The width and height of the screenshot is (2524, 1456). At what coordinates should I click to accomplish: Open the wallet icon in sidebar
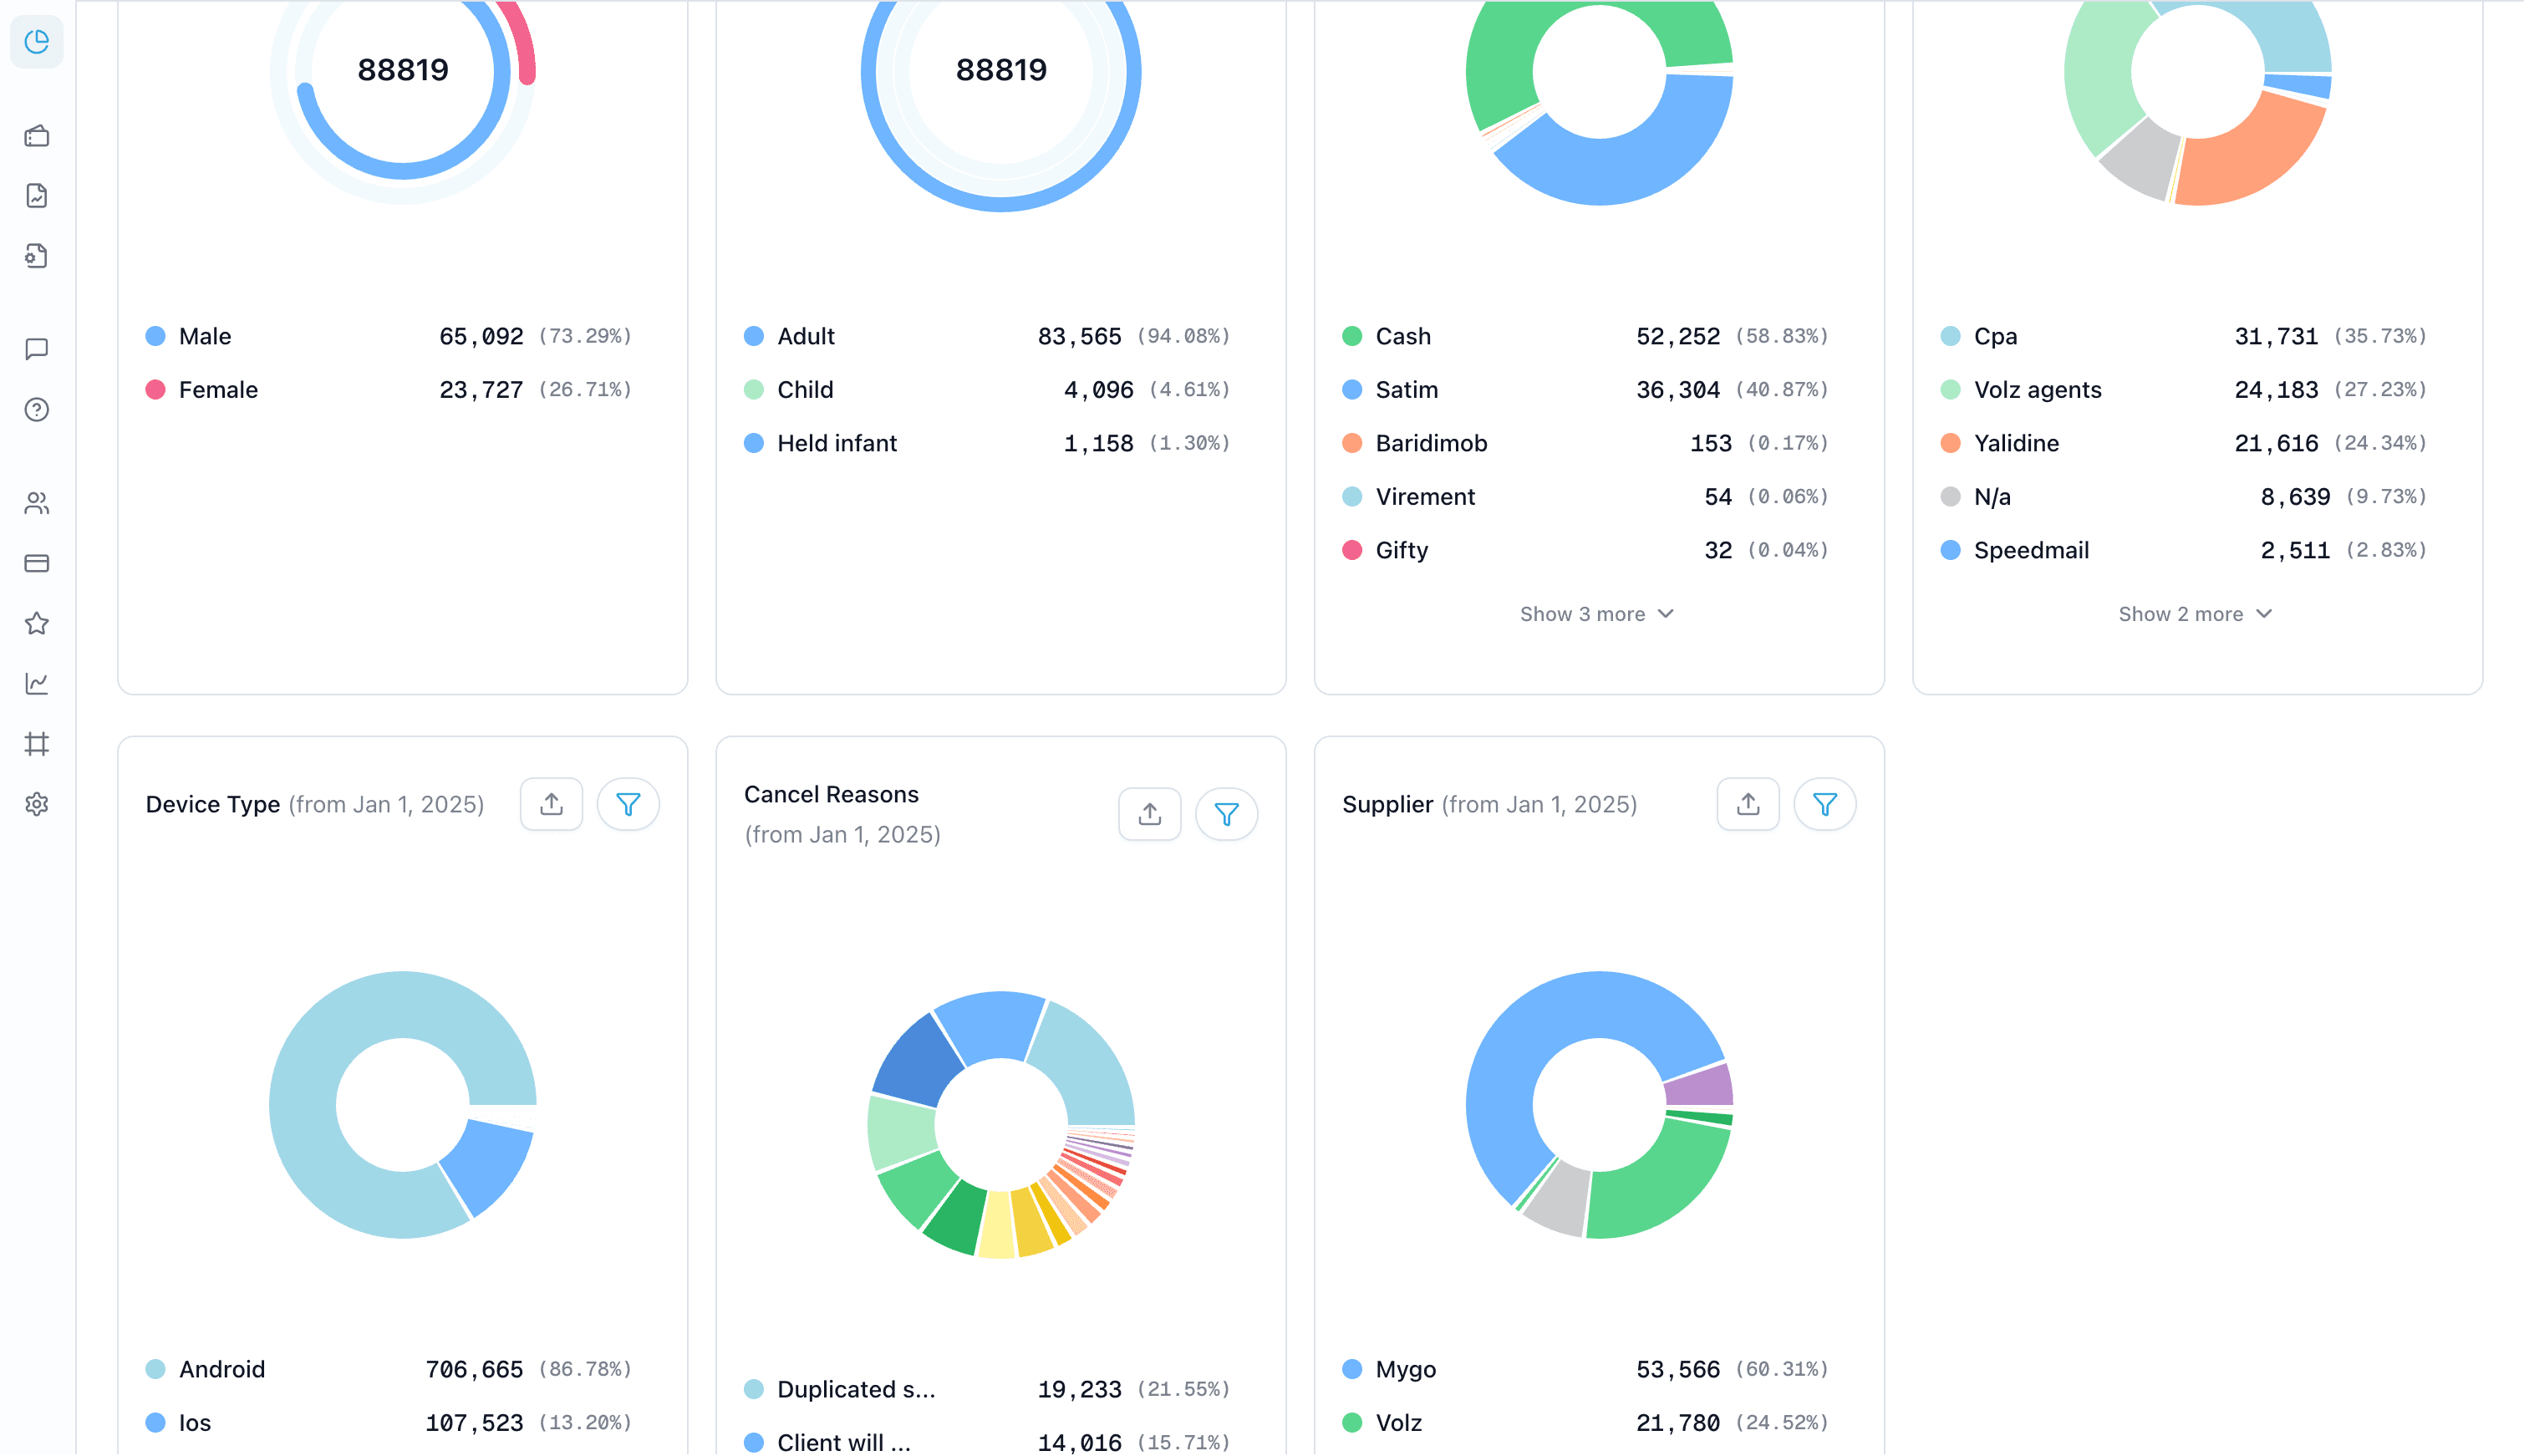coord(37,136)
